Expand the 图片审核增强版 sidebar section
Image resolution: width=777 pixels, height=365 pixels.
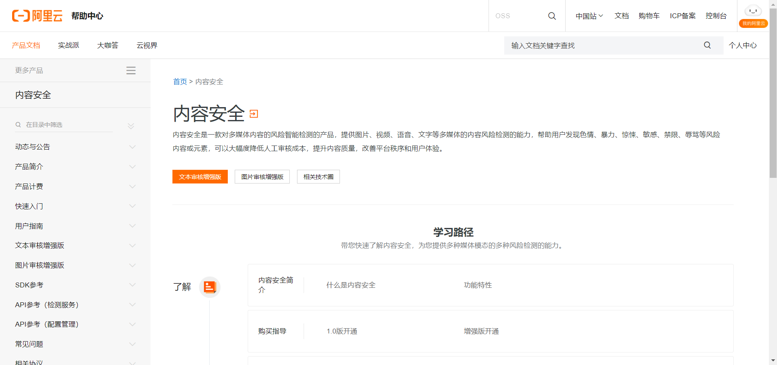(x=132, y=265)
